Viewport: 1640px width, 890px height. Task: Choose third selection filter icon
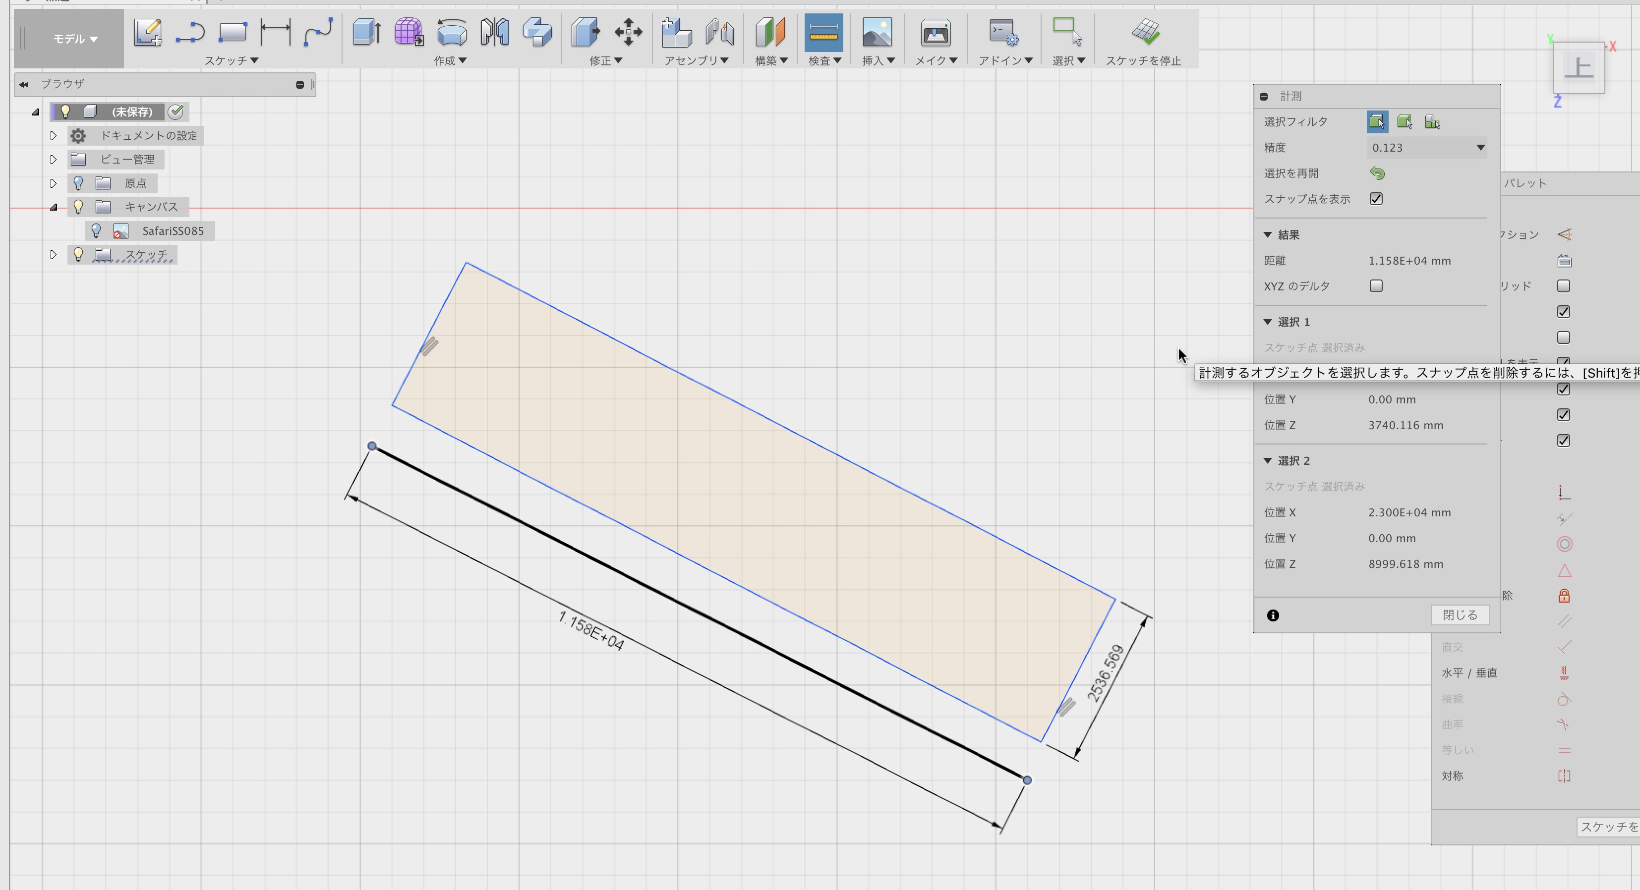click(1432, 121)
